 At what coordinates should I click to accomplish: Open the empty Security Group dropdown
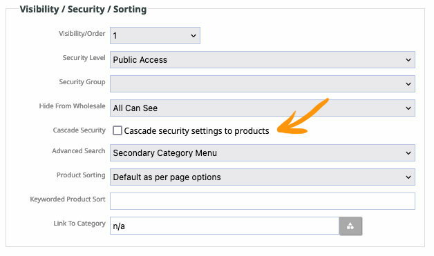[x=263, y=83]
